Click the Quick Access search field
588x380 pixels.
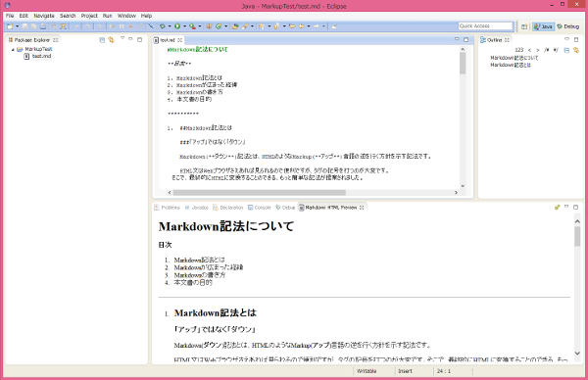(x=485, y=25)
